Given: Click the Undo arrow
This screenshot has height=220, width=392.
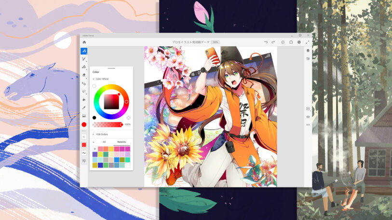Looking at the screenshot, I should tap(266, 42).
